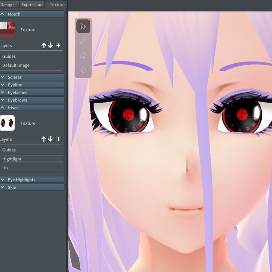272x272 pixels.
Task: Select the eraser tool
Action: pyautogui.click(x=83, y=55)
